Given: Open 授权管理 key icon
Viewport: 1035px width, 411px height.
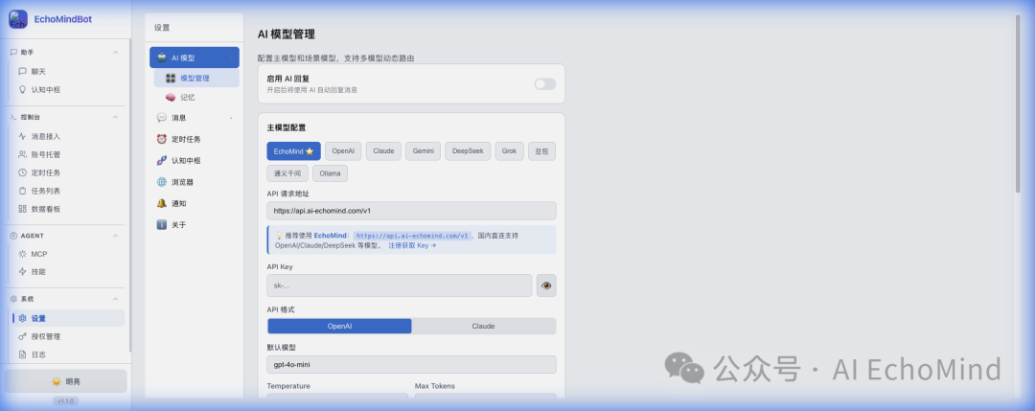Looking at the screenshot, I should [22, 336].
